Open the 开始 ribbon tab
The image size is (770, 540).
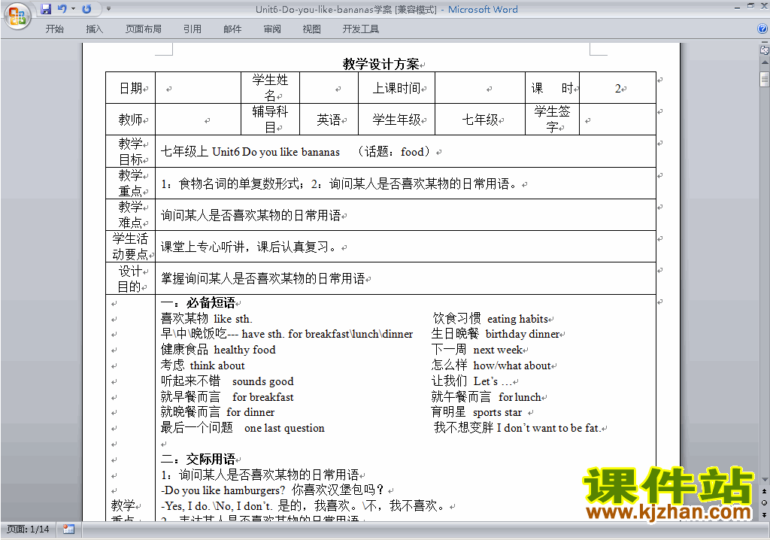54,29
